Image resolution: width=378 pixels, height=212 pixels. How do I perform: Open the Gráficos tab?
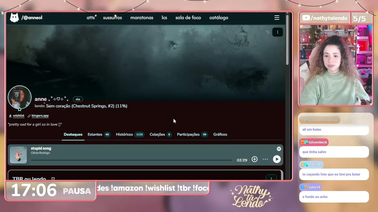click(x=220, y=135)
